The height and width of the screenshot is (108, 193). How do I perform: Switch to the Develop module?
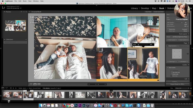tap(145, 8)
